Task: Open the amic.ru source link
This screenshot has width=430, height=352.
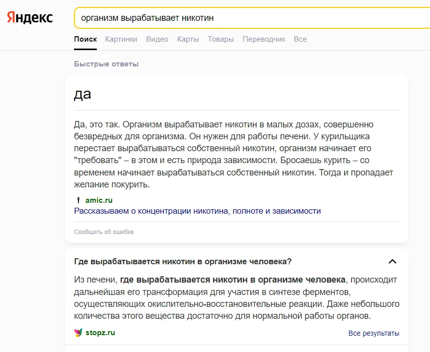Action: pos(98,200)
